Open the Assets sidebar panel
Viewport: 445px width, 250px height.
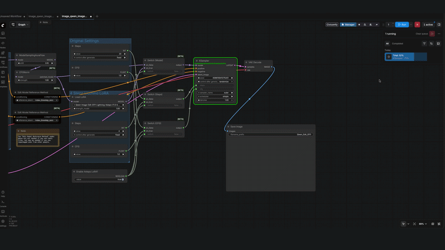[3, 34]
